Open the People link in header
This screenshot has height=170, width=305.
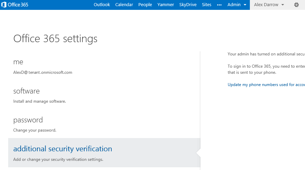pyautogui.click(x=145, y=5)
